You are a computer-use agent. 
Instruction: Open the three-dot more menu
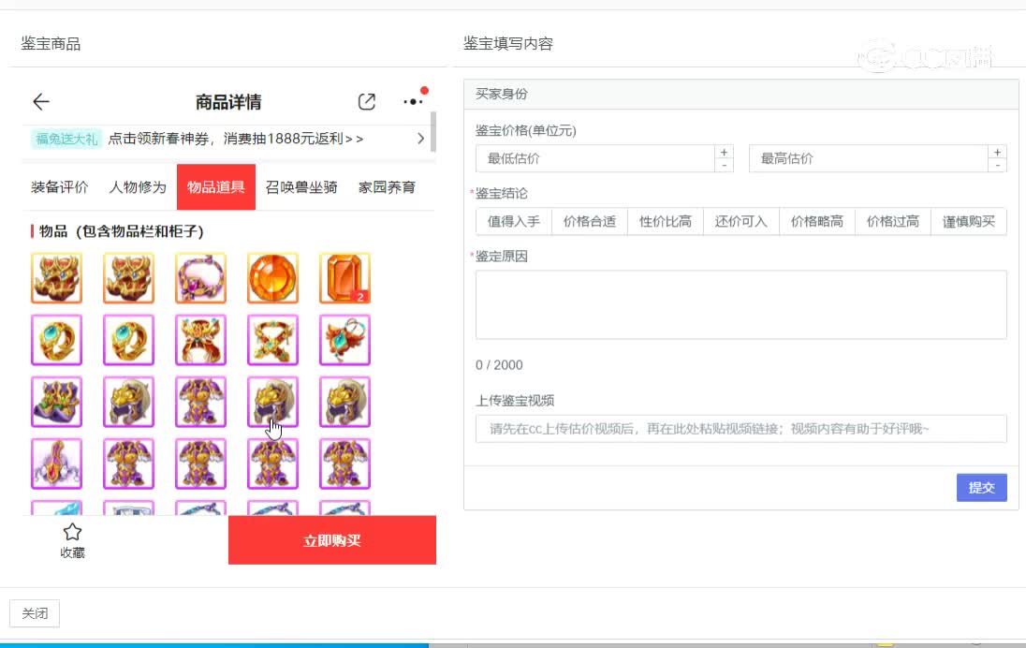414,101
